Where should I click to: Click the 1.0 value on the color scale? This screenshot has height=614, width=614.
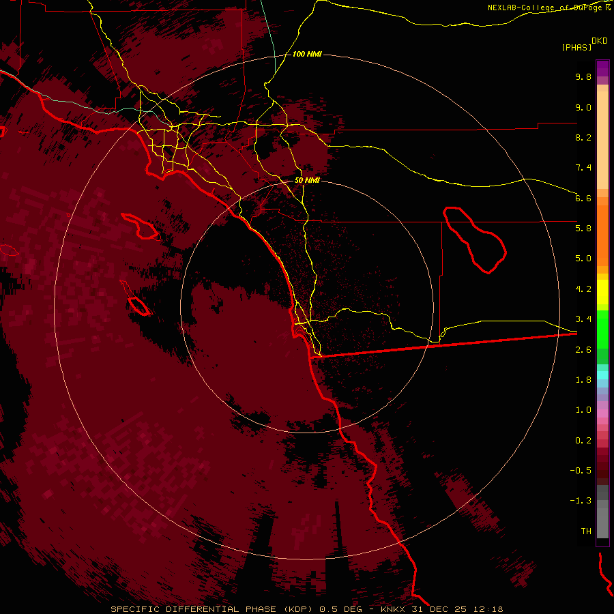tap(583, 410)
